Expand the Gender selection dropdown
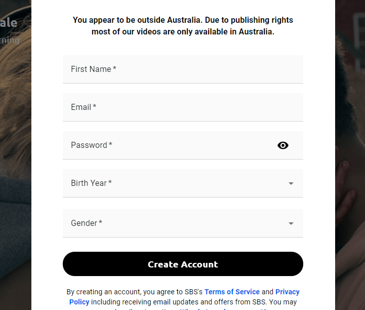 [x=183, y=223]
